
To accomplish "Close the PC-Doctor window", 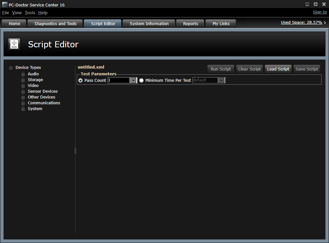I will pyautogui.click(x=324, y=5).
